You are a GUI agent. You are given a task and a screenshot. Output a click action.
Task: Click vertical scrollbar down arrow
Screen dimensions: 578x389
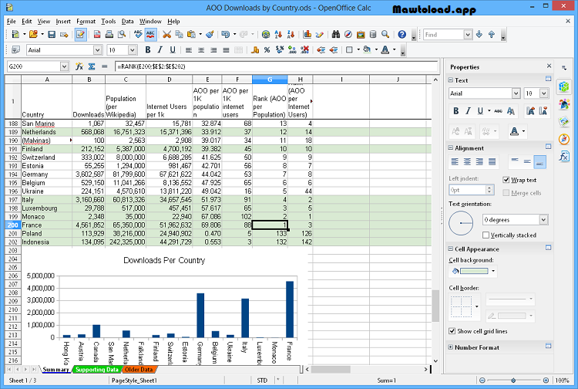pyautogui.click(x=435, y=360)
